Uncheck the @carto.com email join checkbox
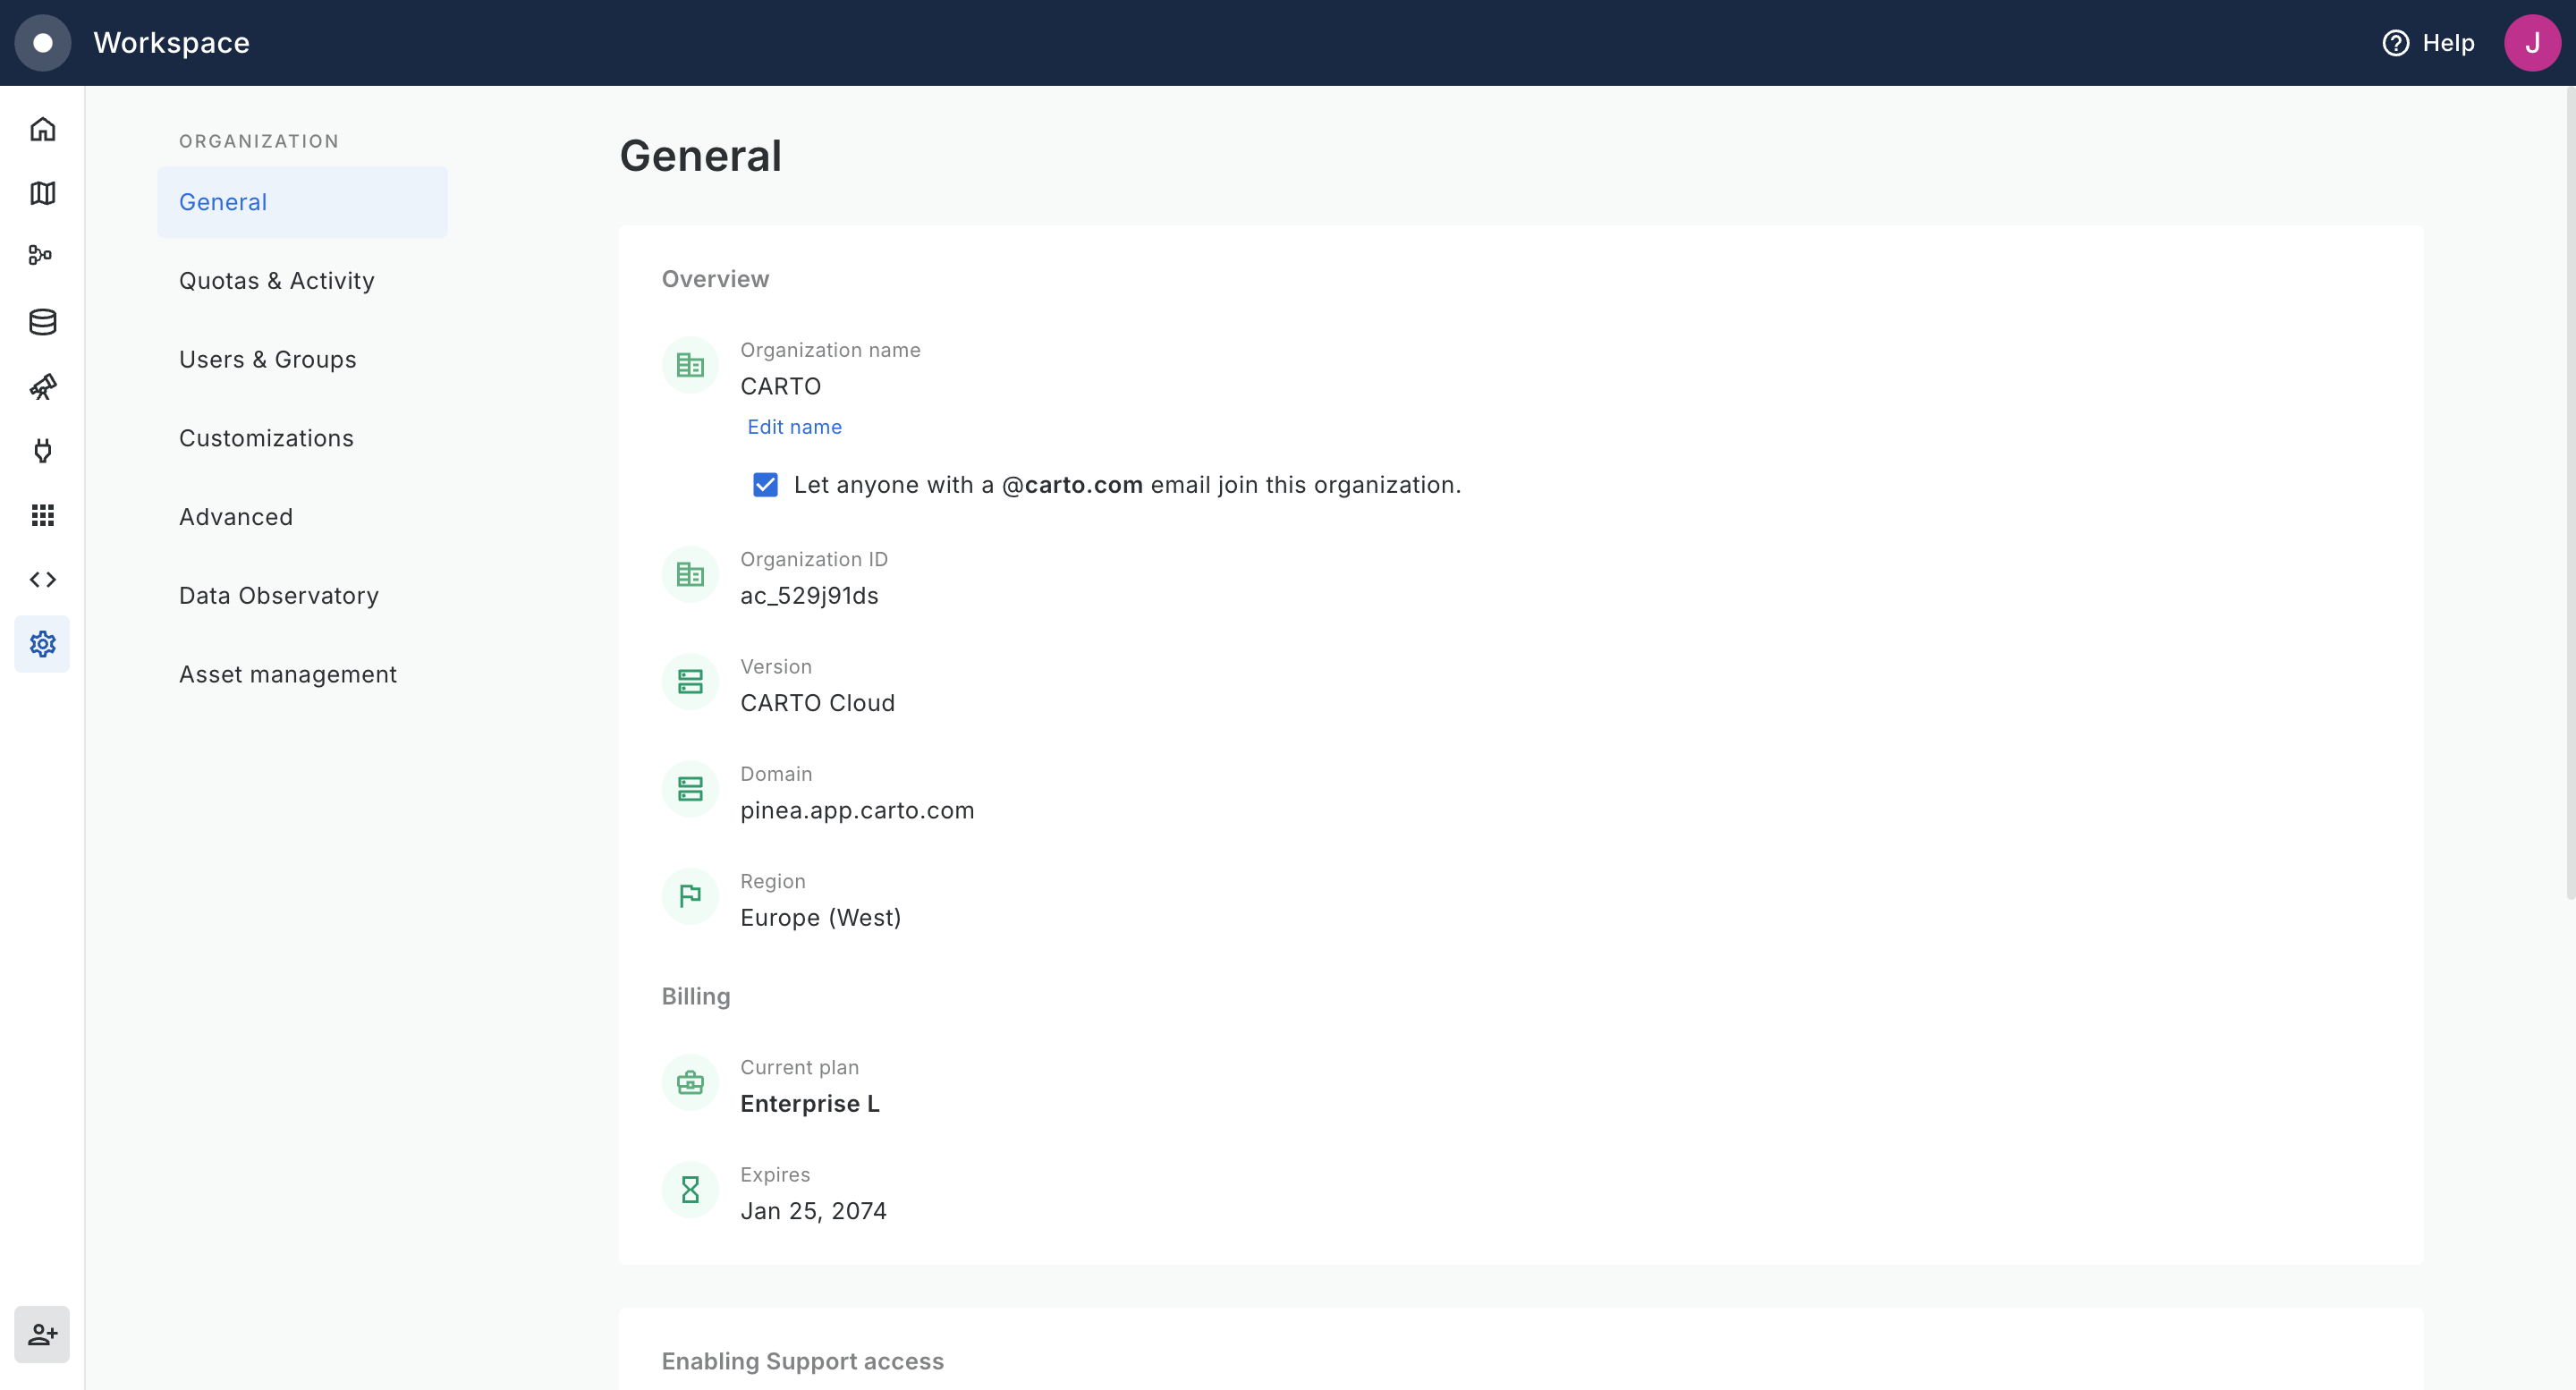2576x1390 pixels. pyautogui.click(x=765, y=485)
